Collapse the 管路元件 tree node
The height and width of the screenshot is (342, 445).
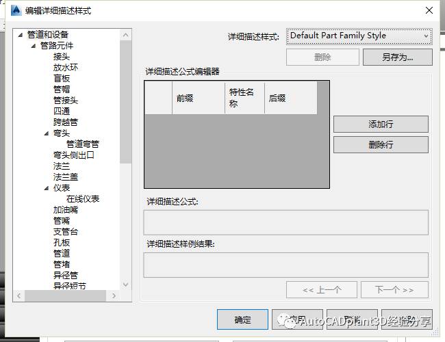click(x=34, y=46)
